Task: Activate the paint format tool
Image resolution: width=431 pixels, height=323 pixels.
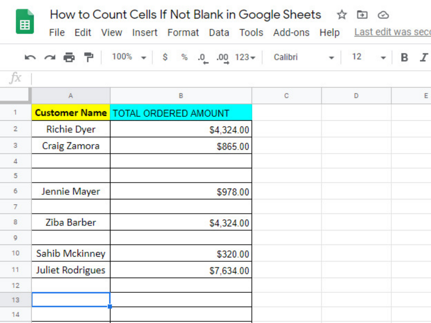Action: (x=88, y=57)
